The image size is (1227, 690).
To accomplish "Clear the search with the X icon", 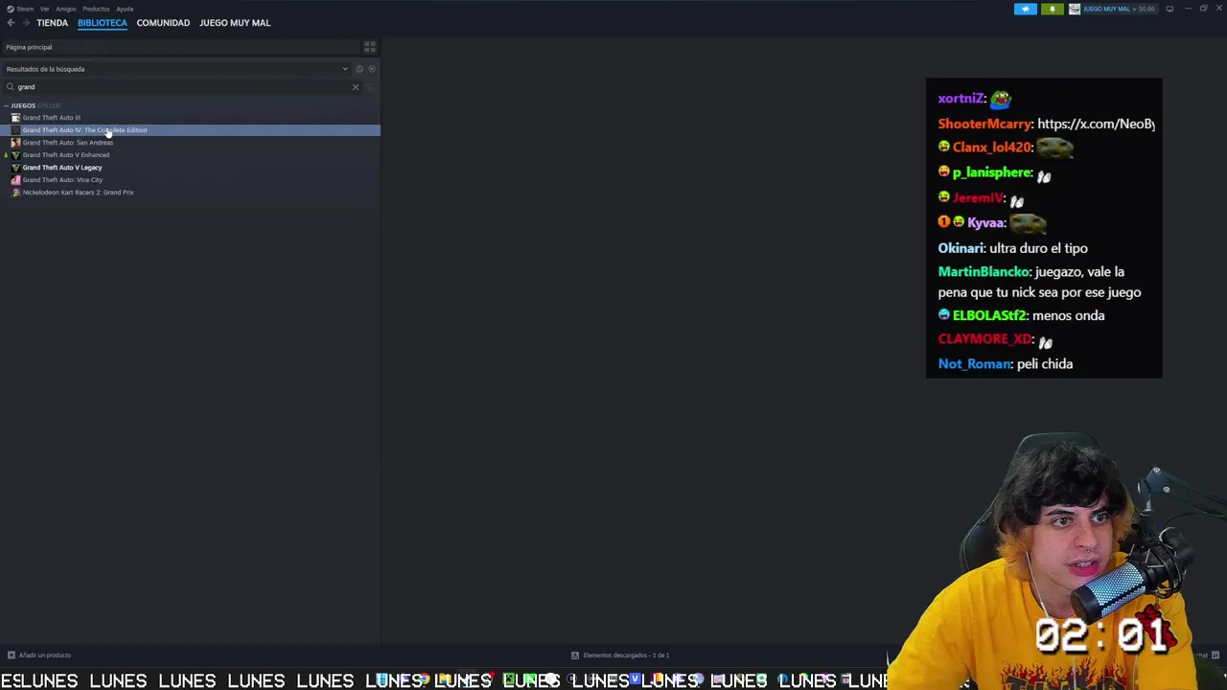I will (356, 87).
